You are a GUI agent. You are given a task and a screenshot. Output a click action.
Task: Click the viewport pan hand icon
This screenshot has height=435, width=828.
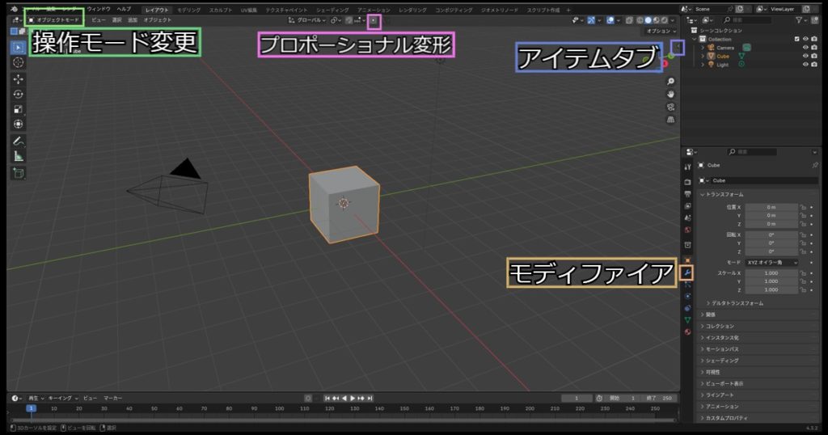coord(670,94)
